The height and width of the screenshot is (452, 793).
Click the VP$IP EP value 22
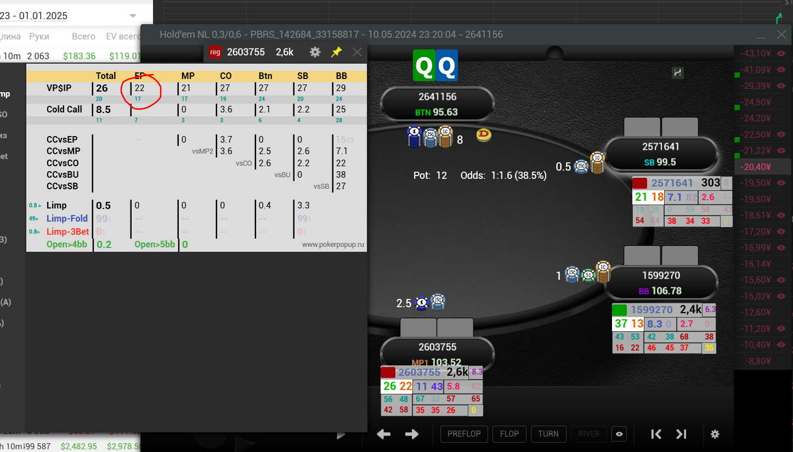pyautogui.click(x=140, y=88)
